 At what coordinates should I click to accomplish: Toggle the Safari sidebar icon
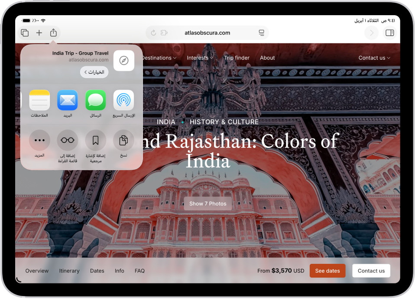pyautogui.click(x=390, y=33)
